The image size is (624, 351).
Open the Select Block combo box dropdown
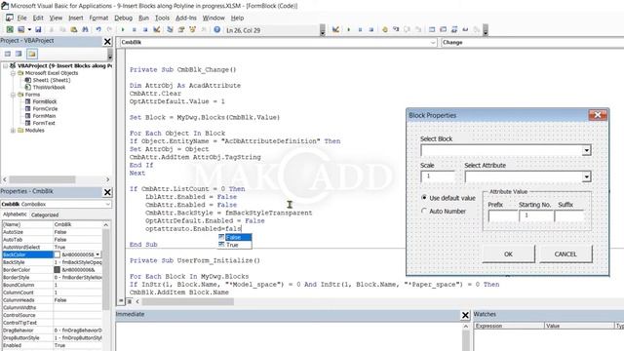coord(586,150)
